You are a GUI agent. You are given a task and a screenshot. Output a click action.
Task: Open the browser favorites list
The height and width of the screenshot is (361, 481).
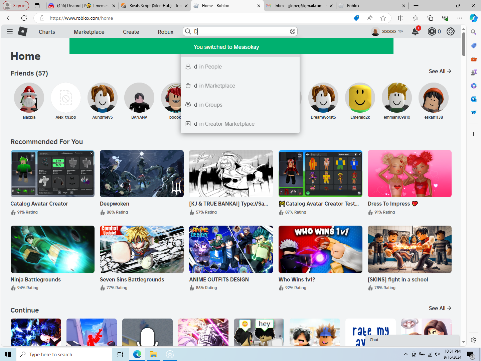[416, 18]
